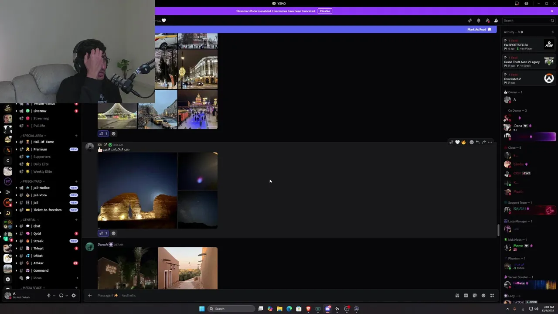Collapse the MEDIA SPACE category
This screenshot has height=314, width=558.
pos(33,288)
